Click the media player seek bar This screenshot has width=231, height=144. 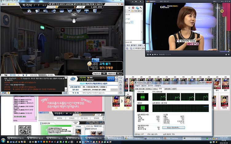pos(184,51)
